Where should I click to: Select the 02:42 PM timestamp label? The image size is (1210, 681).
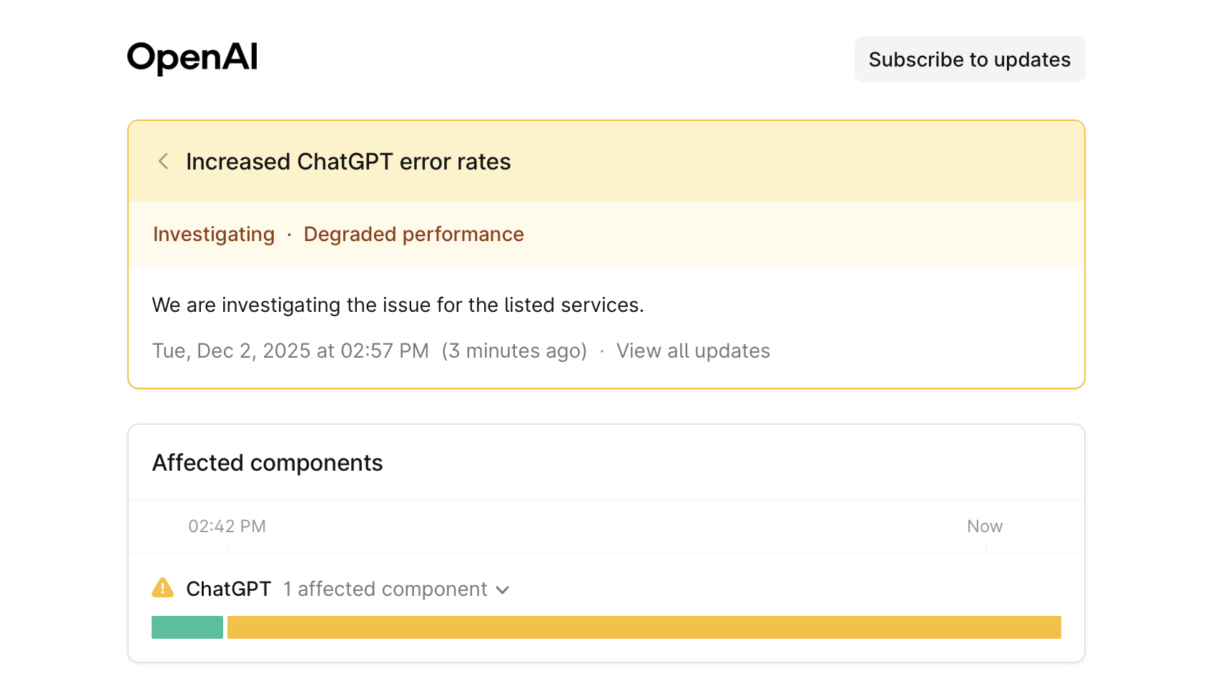click(x=227, y=526)
